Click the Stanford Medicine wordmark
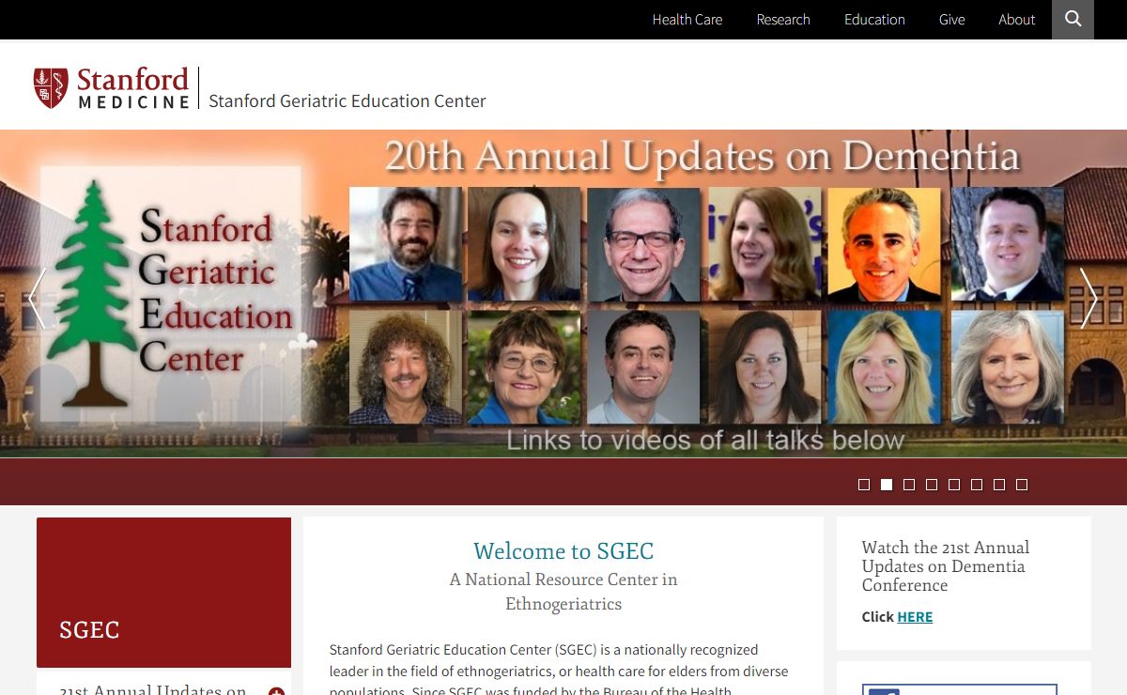 pyautogui.click(x=133, y=87)
